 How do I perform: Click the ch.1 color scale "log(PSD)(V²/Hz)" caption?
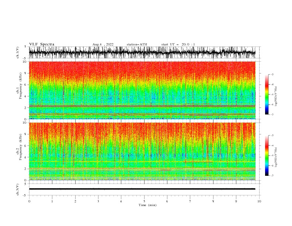(x=276, y=96)
